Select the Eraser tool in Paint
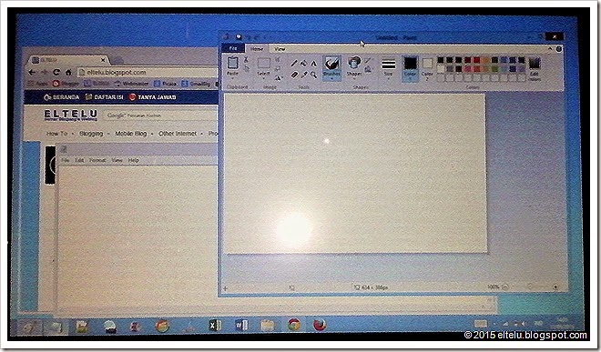This screenshot has width=601, height=352. pos(294,75)
